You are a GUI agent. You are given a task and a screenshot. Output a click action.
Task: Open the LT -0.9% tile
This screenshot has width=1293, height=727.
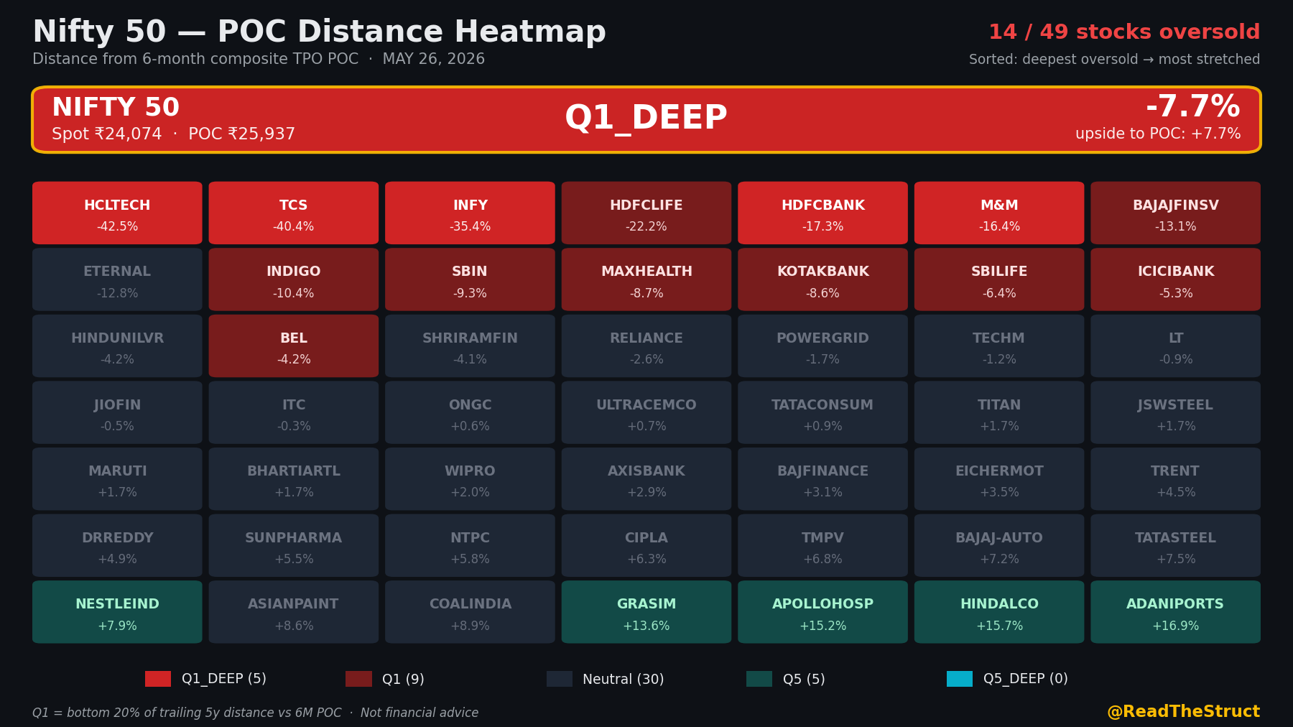tap(1175, 346)
